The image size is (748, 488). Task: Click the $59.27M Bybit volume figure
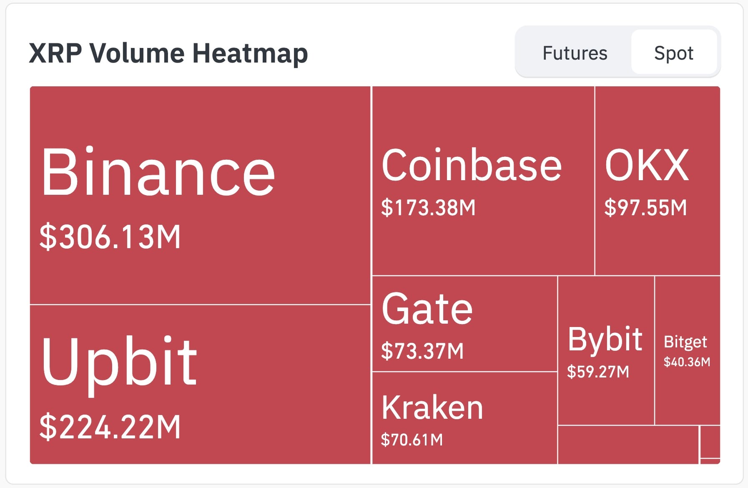click(598, 372)
